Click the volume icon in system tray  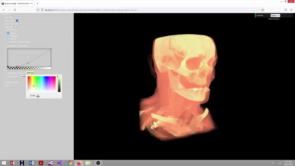pos(280,163)
